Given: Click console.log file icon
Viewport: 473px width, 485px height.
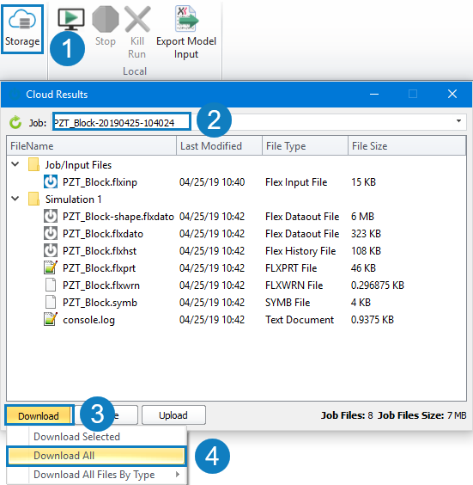Looking at the screenshot, I should click(x=51, y=319).
